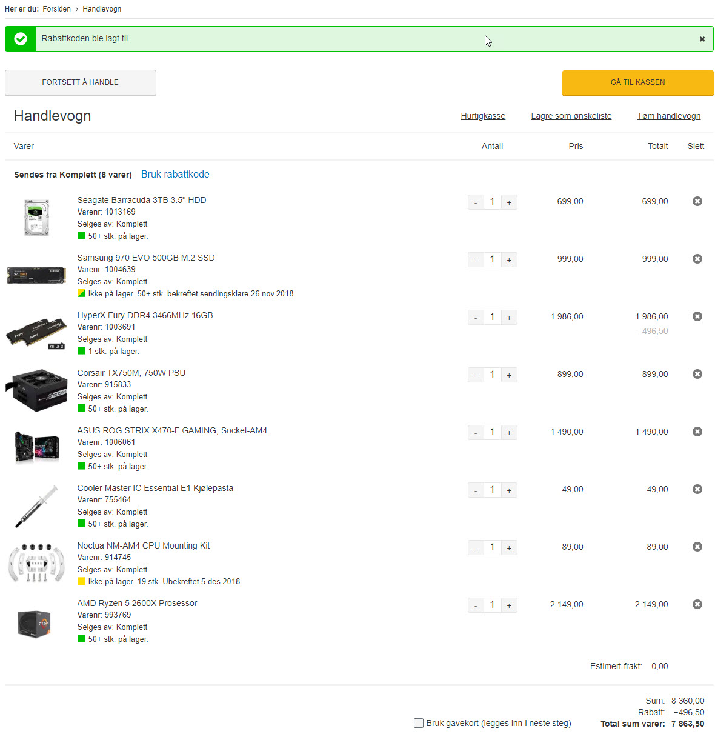This screenshot has width=715, height=737.
Task: Click the green checkmark success icon
Action: click(x=21, y=39)
